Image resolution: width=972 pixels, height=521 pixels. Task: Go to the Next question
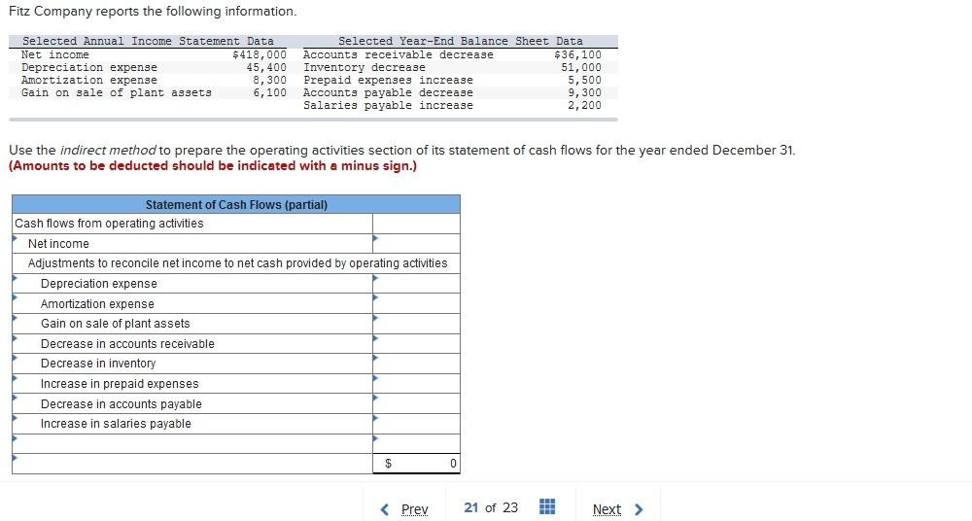point(607,509)
